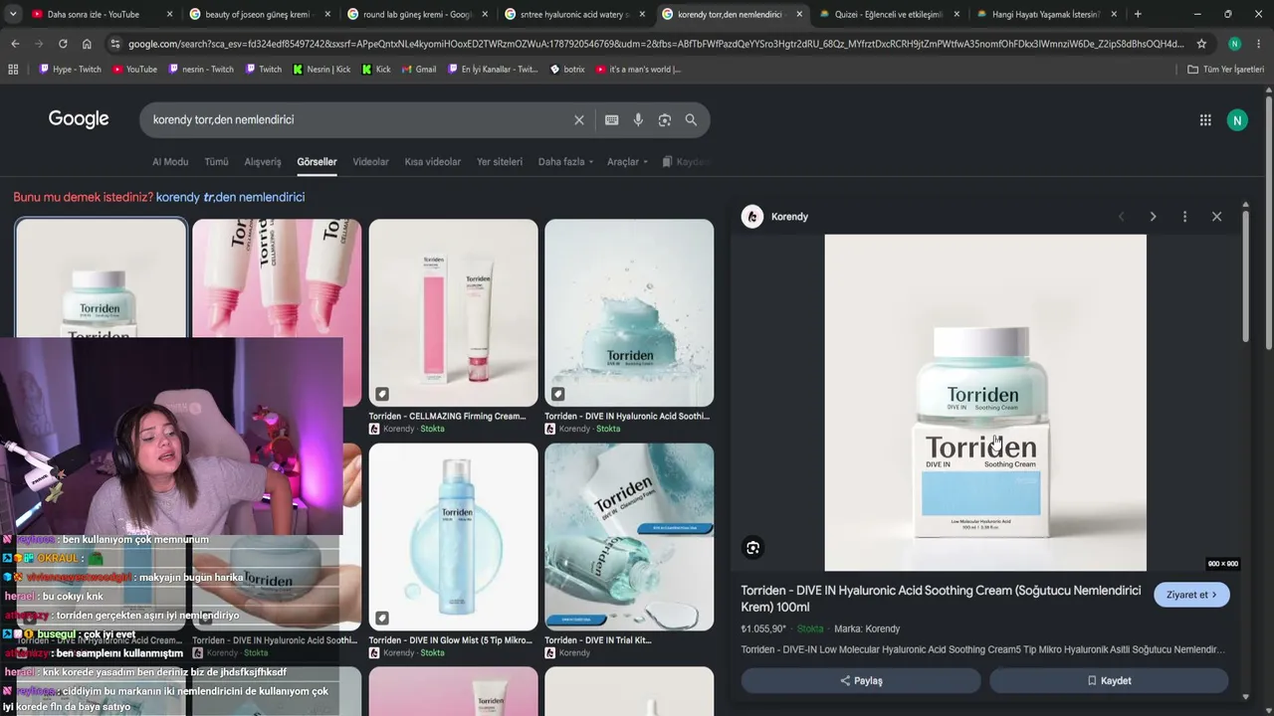The height and width of the screenshot is (716, 1274).
Task: Bookmark this page with the star
Action: [x=1201, y=44]
